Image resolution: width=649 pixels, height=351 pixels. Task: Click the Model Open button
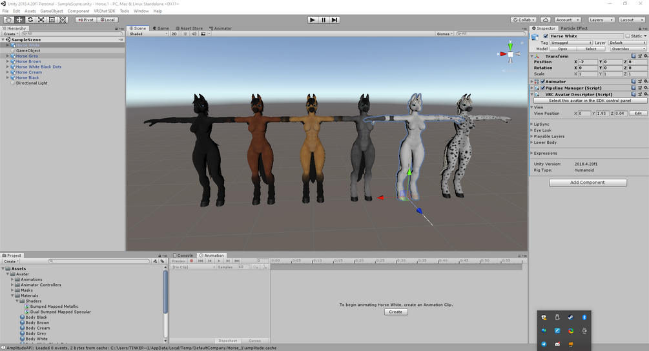[562, 49]
